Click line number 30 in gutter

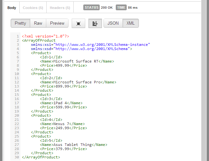point(17,157)
